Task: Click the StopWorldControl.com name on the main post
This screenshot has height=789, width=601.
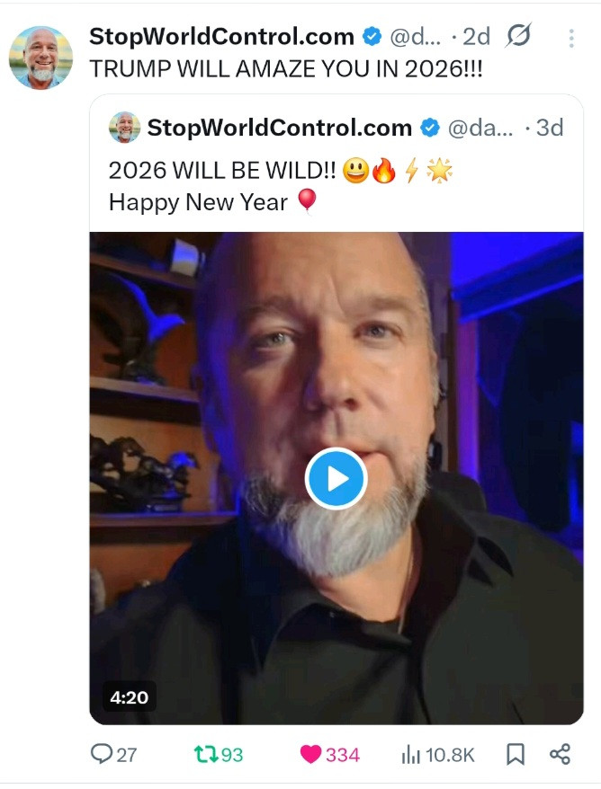Action: pyautogui.click(x=221, y=37)
